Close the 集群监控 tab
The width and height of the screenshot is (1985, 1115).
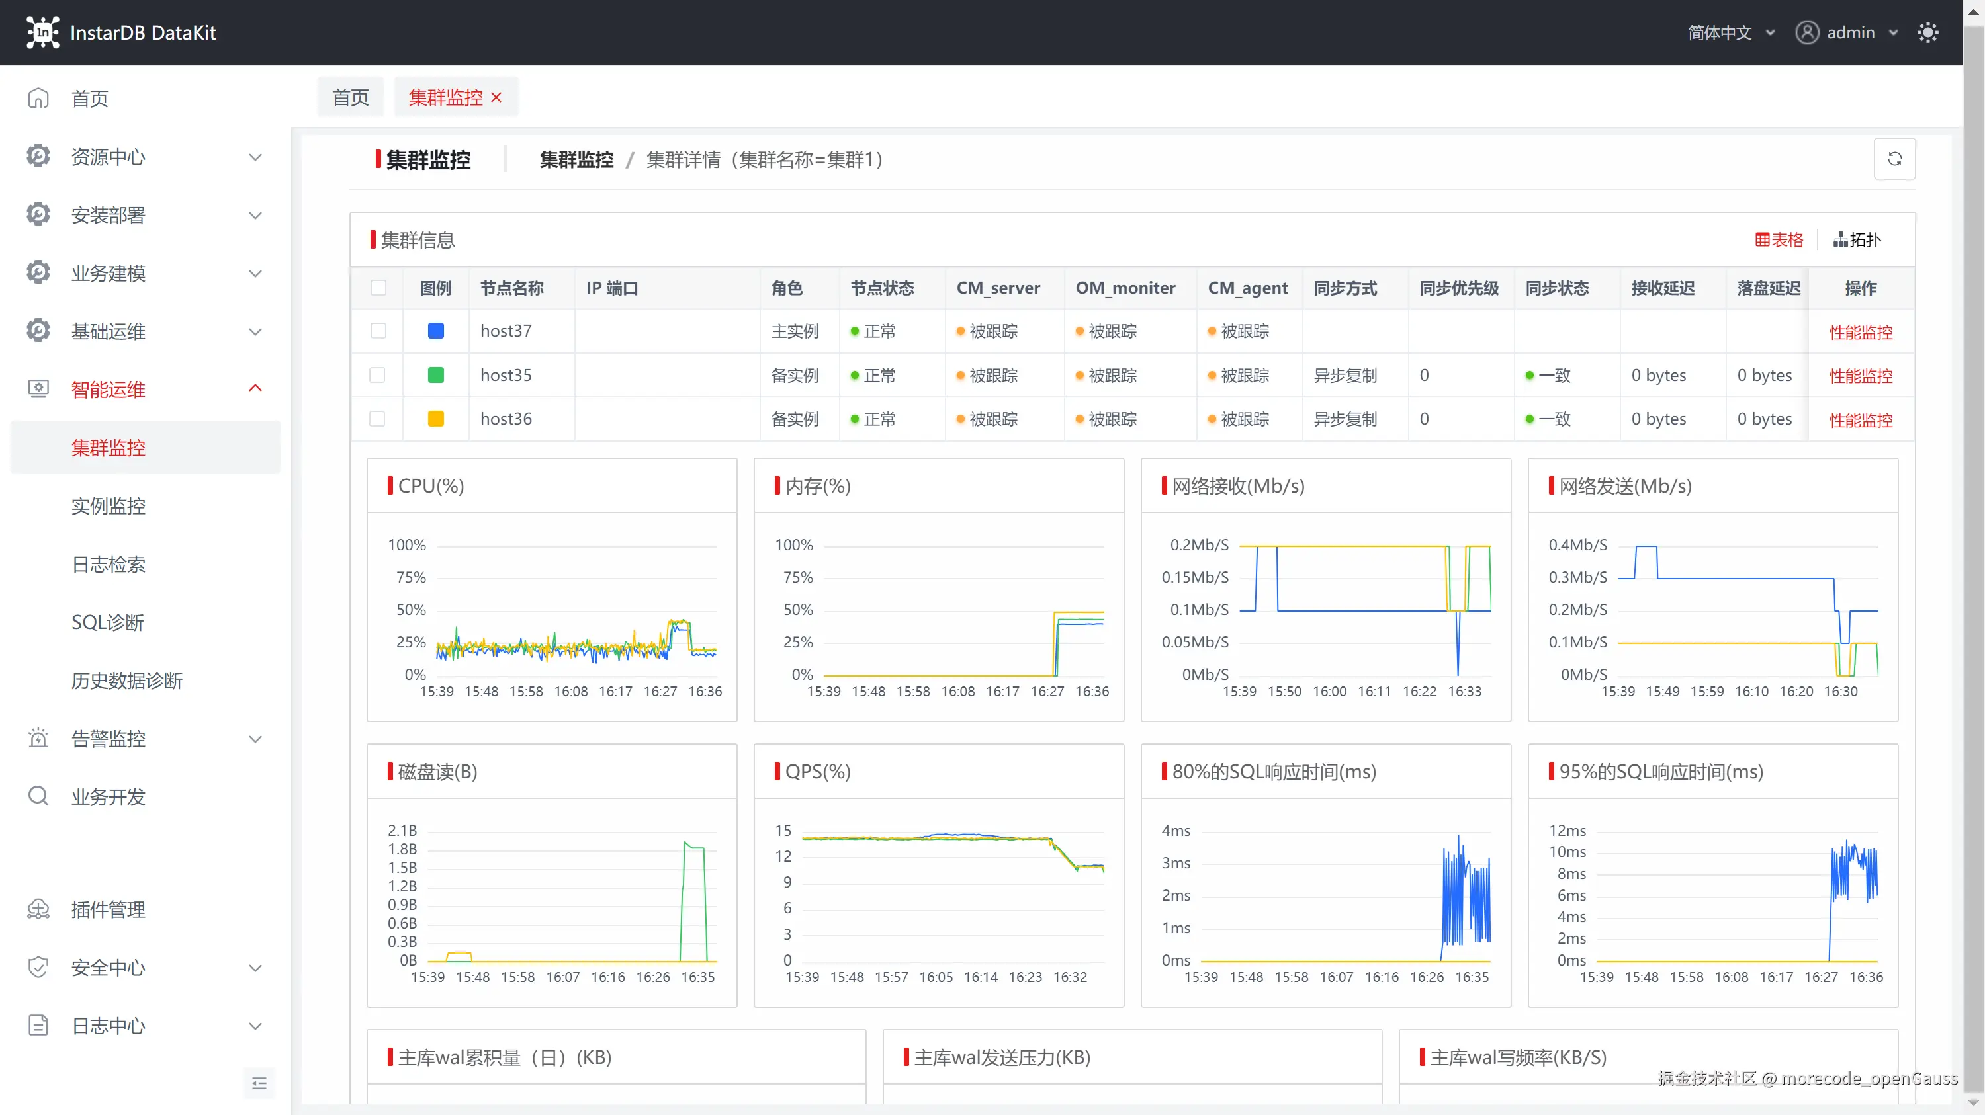click(x=496, y=97)
